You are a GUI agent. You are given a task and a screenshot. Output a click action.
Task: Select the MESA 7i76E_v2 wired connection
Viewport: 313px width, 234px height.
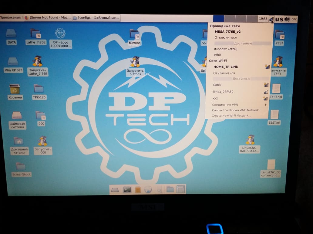240,31
